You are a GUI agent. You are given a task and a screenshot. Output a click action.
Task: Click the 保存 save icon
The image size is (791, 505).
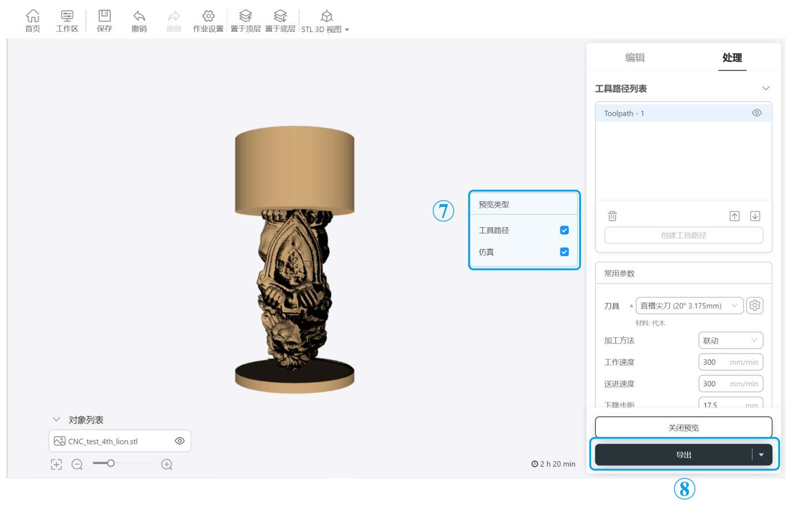click(104, 21)
